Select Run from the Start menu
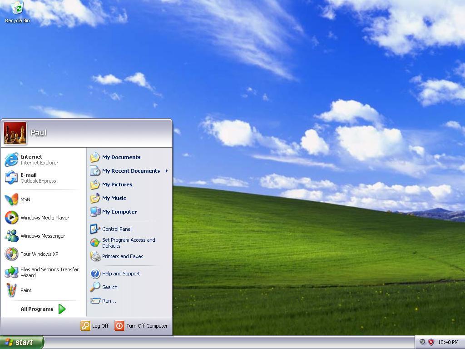465x349 pixels. pos(108,301)
